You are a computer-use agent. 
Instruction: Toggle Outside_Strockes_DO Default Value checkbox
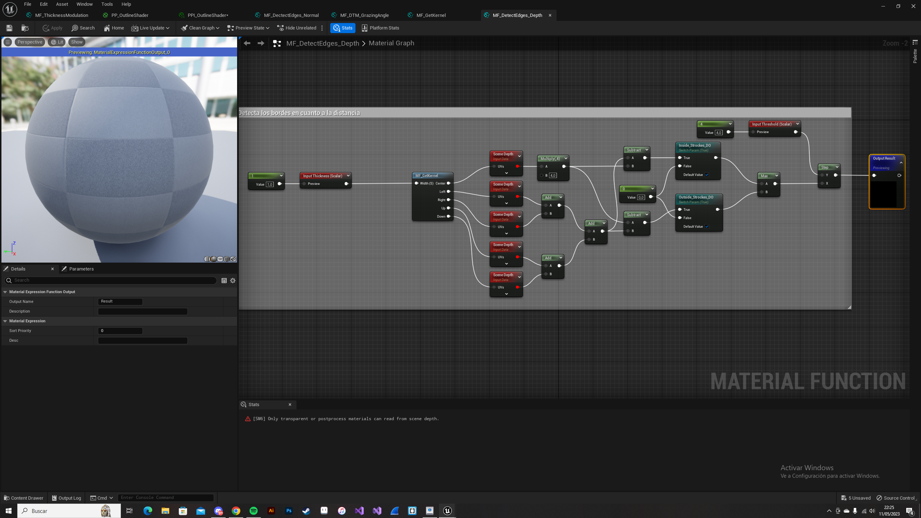(707, 227)
